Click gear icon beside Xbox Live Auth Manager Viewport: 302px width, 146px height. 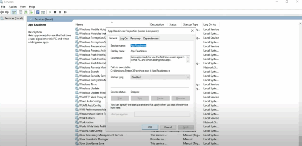pyautogui.click(x=77, y=139)
